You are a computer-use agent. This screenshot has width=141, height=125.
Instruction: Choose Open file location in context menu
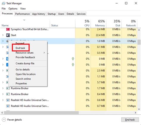(x=26, y=74)
